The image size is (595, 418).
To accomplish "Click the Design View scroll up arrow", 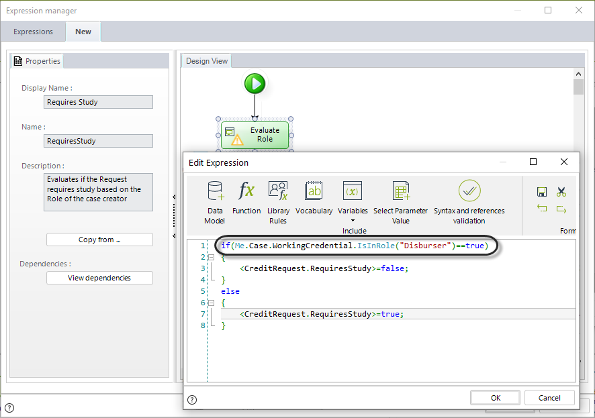I will pos(578,74).
